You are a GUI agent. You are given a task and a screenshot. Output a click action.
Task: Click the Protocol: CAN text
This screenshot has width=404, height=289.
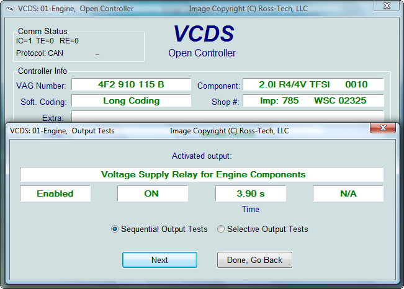40,53
